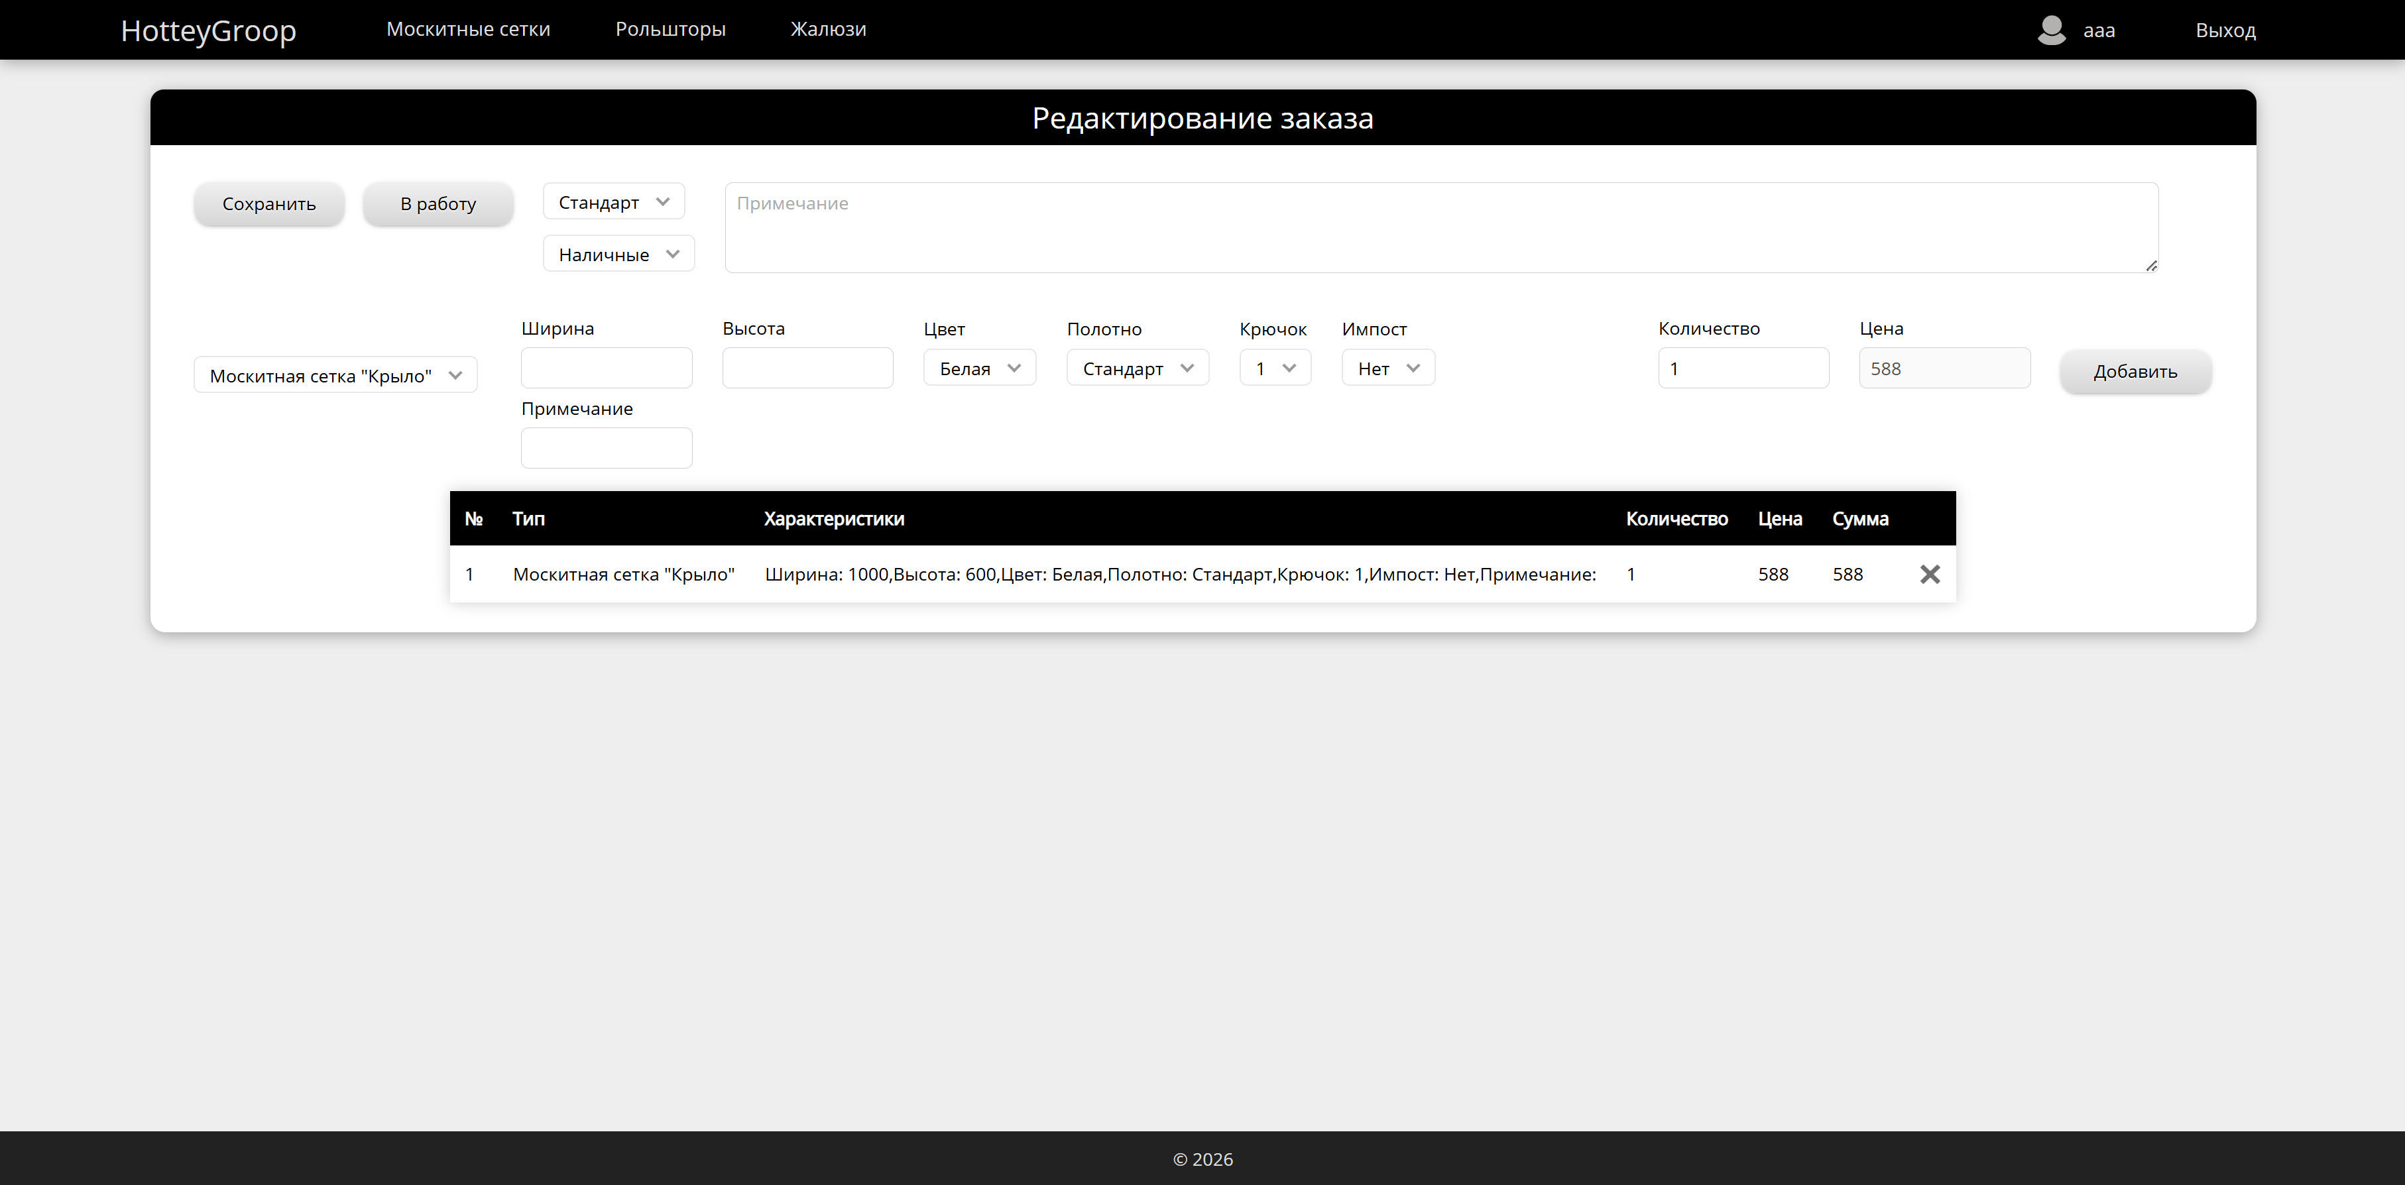The image size is (2405, 1185).
Task: Go to the Рольшторы menu item
Action: [670, 29]
